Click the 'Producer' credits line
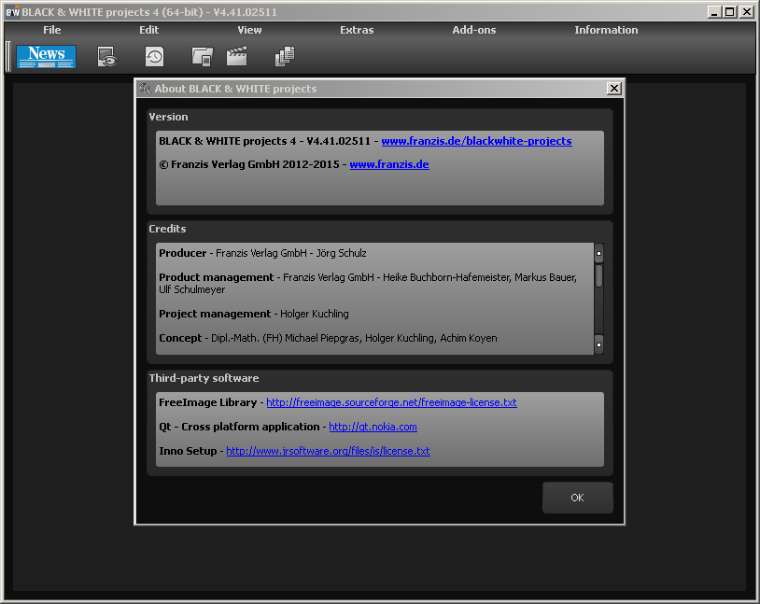This screenshot has height=604, width=760. click(x=262, y=253)
